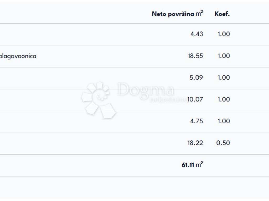
Task: Click the m² unit beside the total
Action: pos(200,165)
